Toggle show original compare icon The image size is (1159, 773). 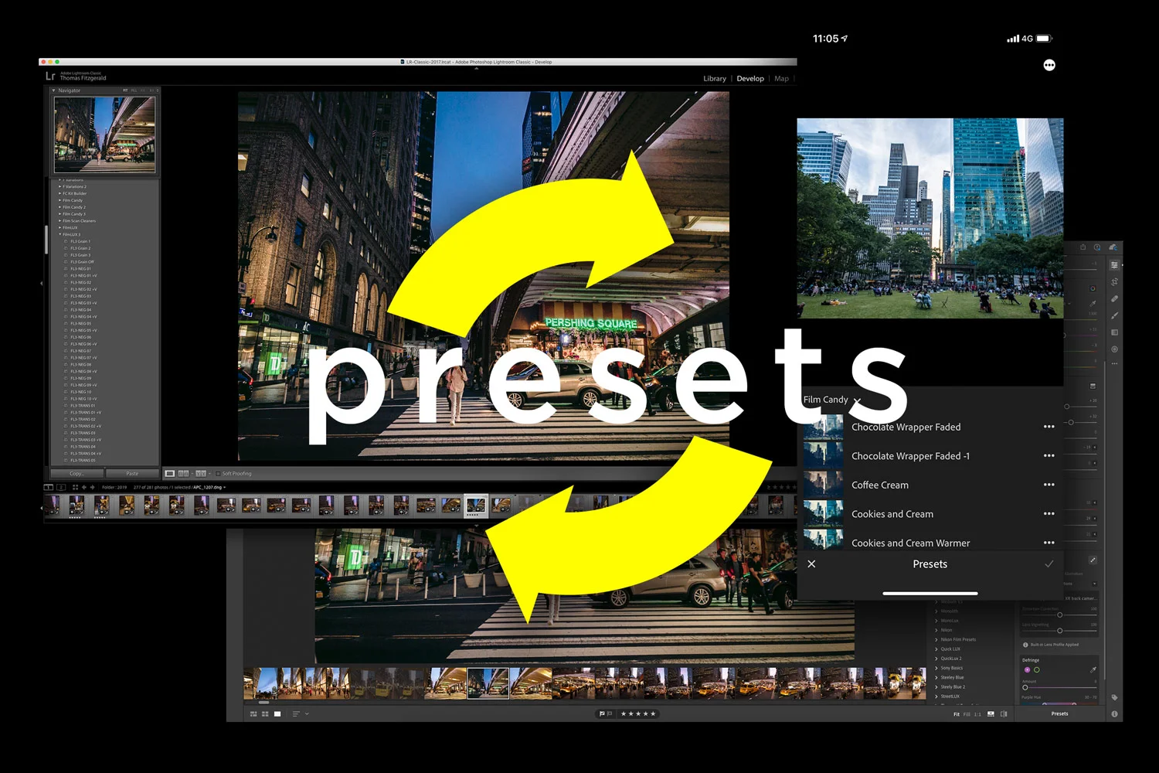click(x=1004, y=713)
